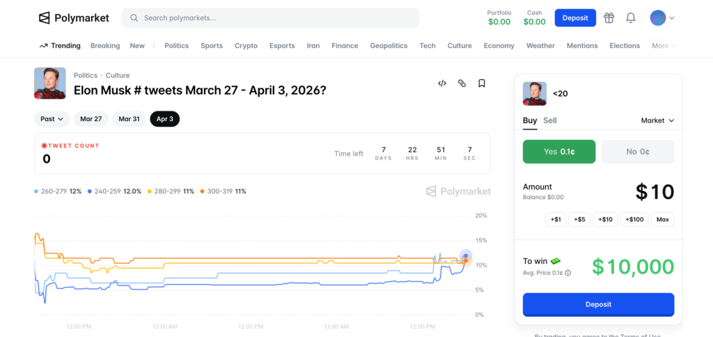
Task: Switch to Buy tab
Action: click(530, 120)
